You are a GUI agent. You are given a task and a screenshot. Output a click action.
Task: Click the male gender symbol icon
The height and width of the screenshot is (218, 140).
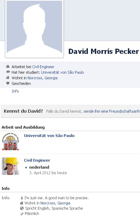(x=22, y=213)
